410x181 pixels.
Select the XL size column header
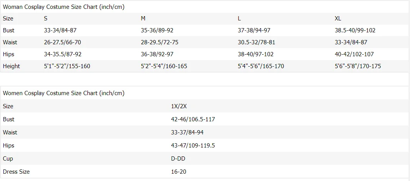click(338, 18)
